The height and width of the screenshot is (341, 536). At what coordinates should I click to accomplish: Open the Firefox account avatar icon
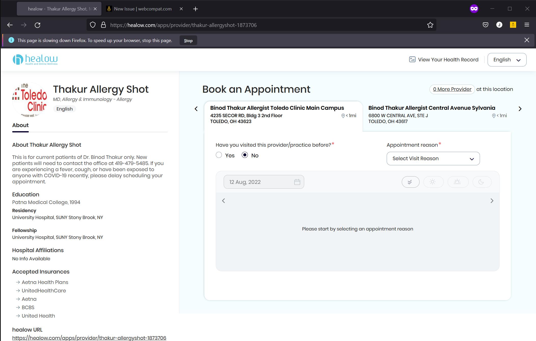[x=499, y=25]
